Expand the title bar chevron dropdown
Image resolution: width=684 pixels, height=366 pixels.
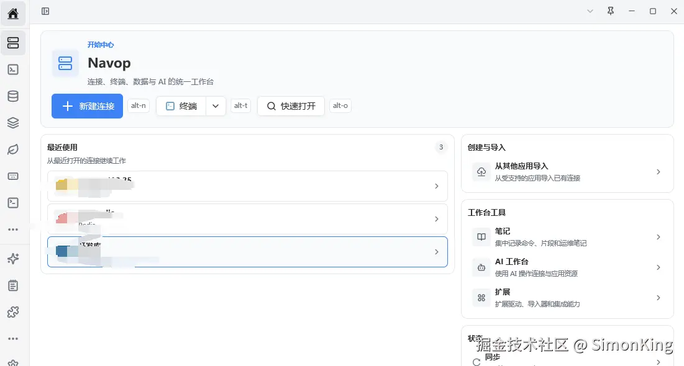[590, 11]
